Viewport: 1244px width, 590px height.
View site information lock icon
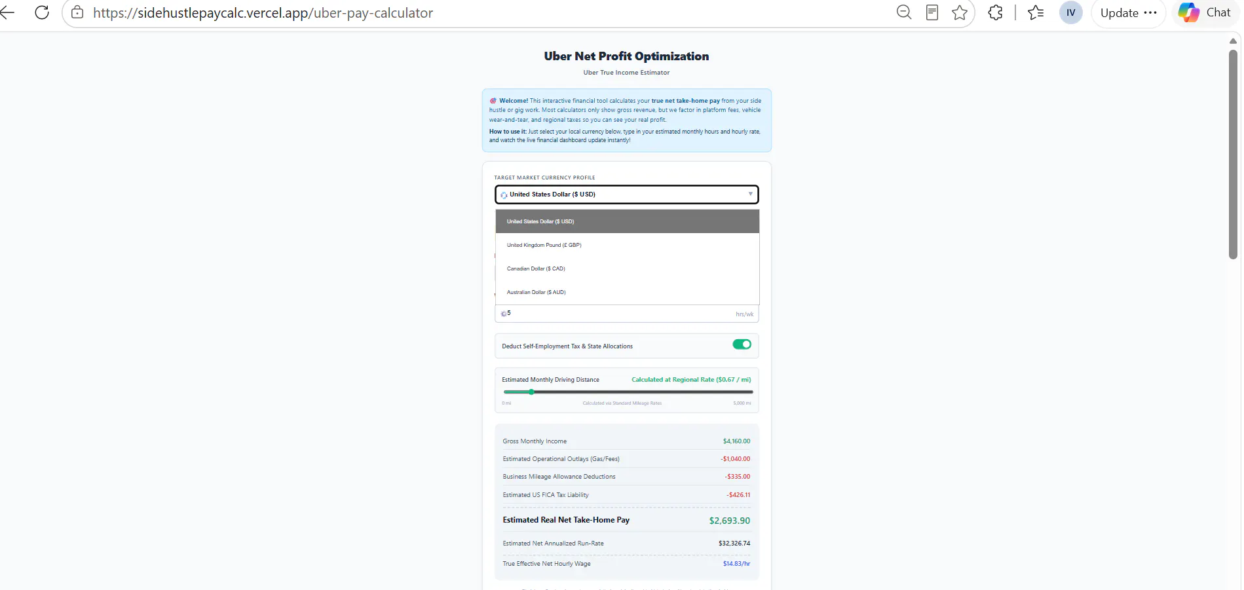(77, 12)
